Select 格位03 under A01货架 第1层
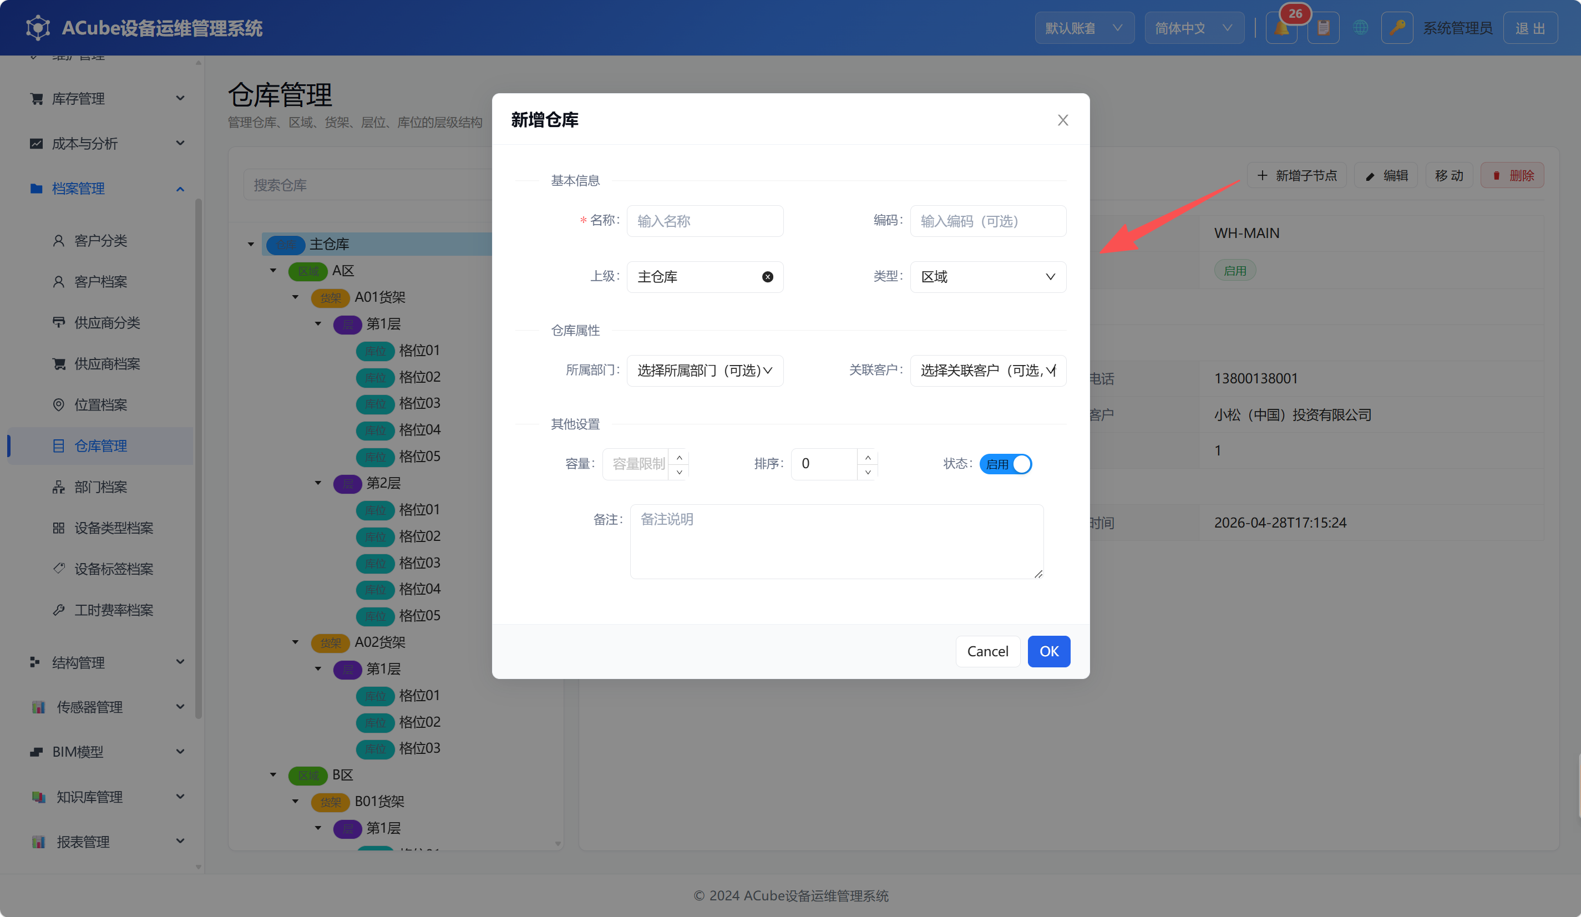The height and width of the screenshot is (917, 1581). (419, 403)
